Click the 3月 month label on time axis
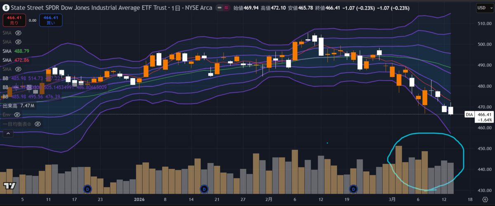Image resolution: width=495 pixels, height=206 pixels. point(391,199)
